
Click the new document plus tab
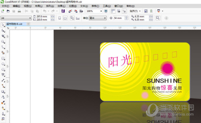(28, 24)
